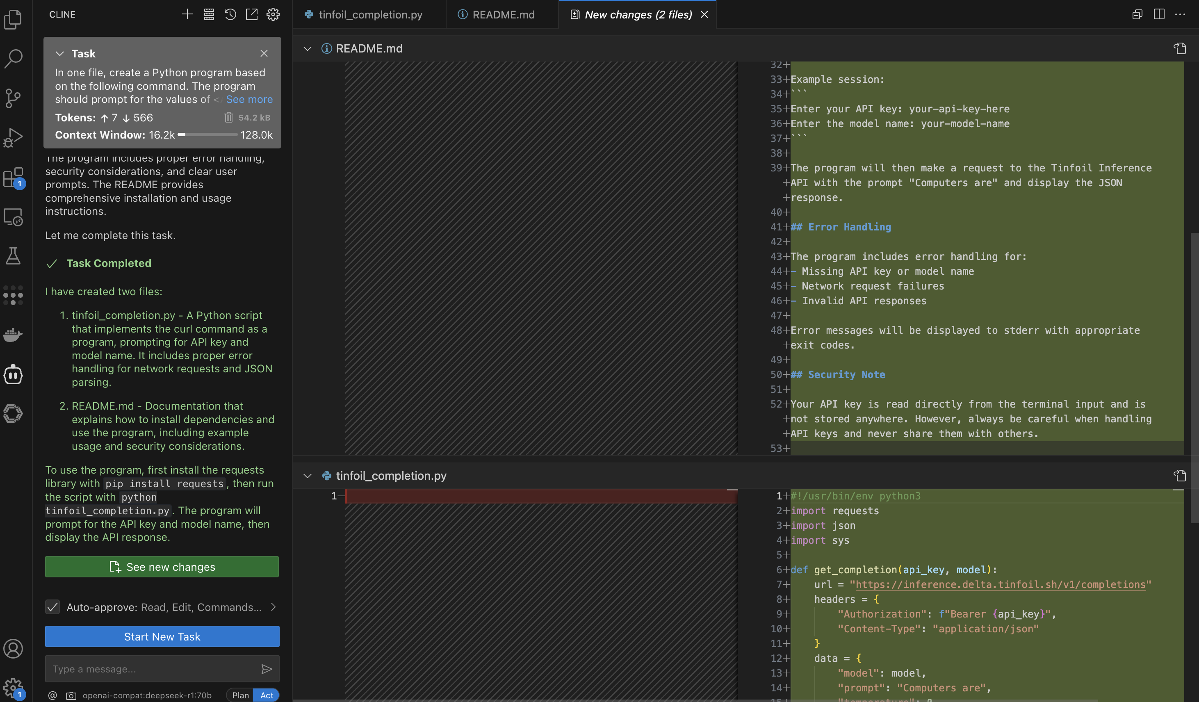Expand Auto-approve settings arrow
The image size is (1199, 702).
tap(273, 607)
